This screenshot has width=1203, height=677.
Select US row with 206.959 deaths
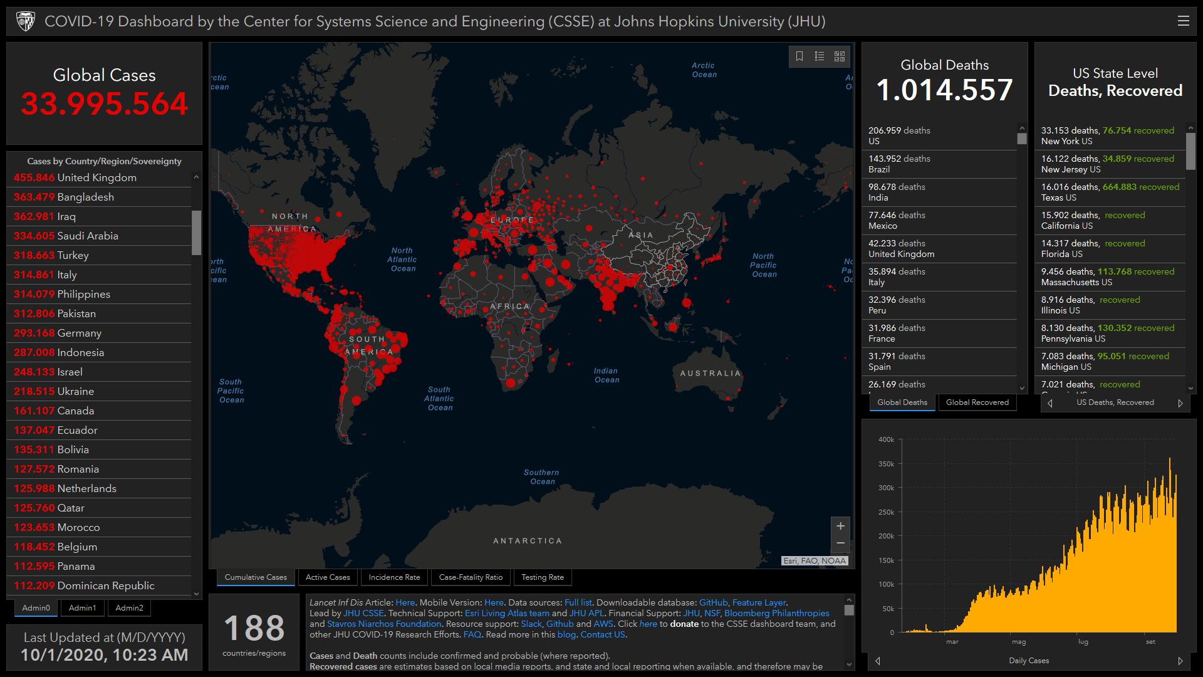939,136
